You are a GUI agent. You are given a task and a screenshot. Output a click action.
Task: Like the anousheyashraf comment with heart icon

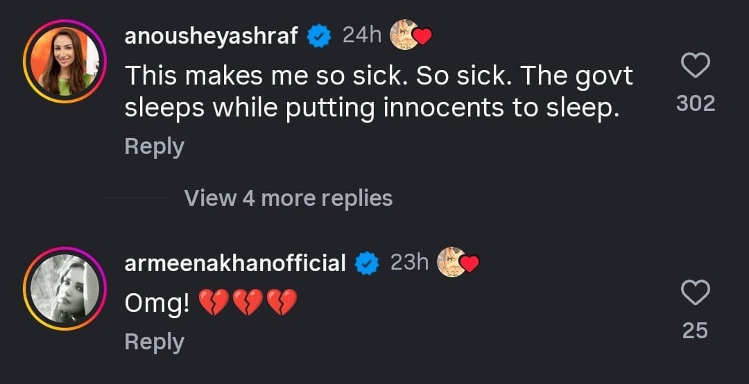coord(695,66)
